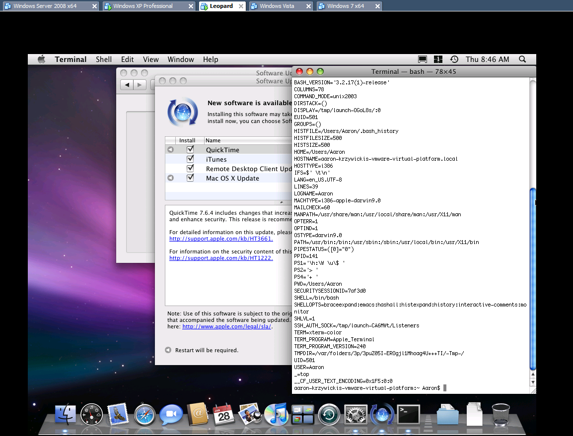Click the menu bar clock Thu 8:46 AM
573x436 pixels.
(487, 59)
